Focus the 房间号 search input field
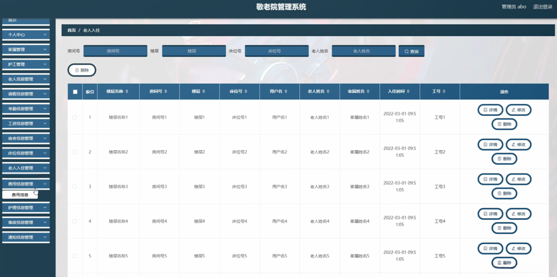 click(x=115, y=51)
